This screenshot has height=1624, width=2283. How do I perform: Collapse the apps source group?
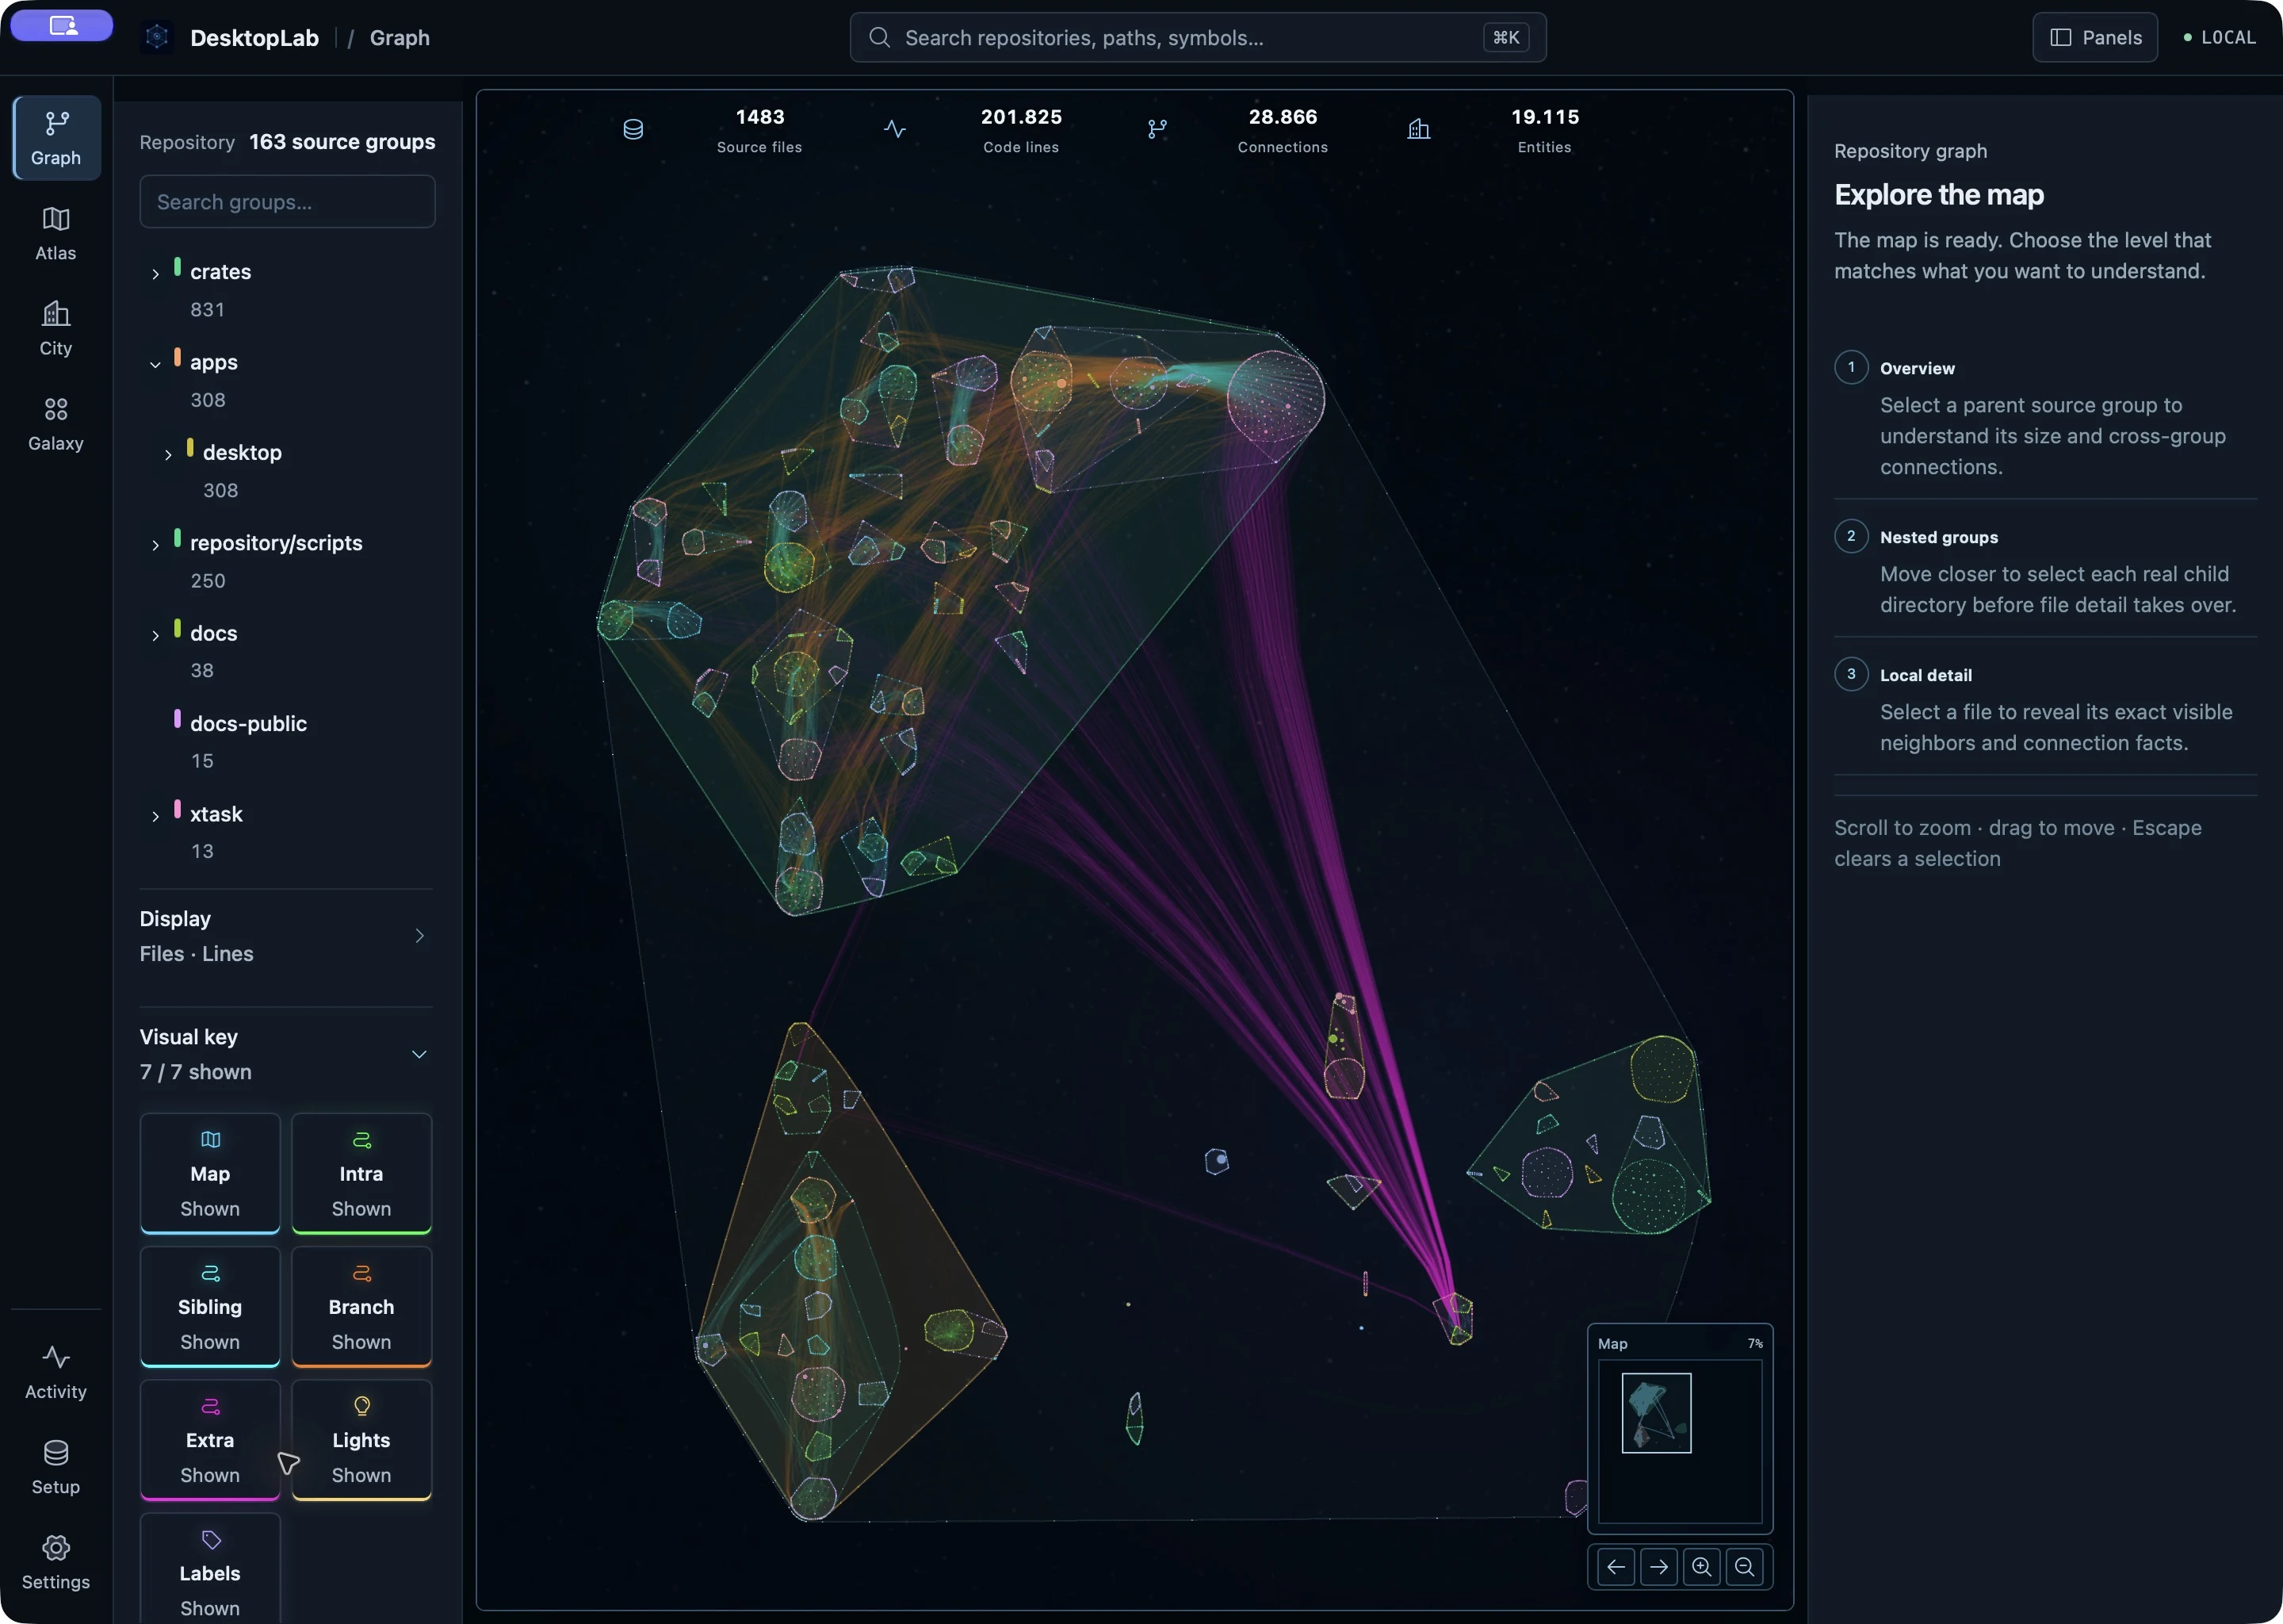pyautogui.click(x=155, y=364)
